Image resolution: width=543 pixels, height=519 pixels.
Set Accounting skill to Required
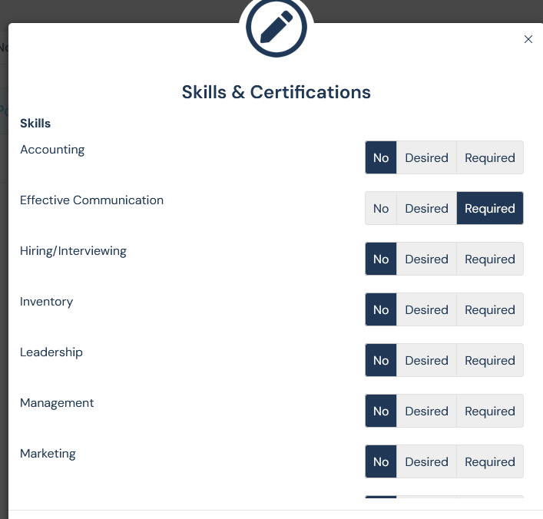[489, 158]
